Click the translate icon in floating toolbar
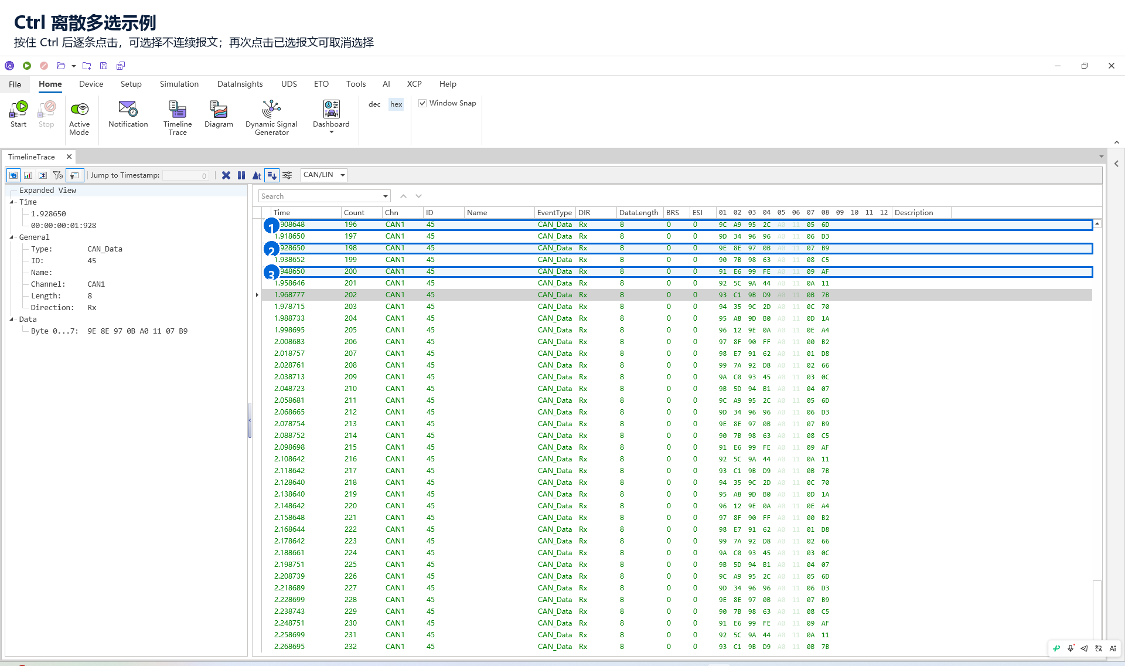The width and height of the screenshot is (1125, 666). coord(1099,648)
